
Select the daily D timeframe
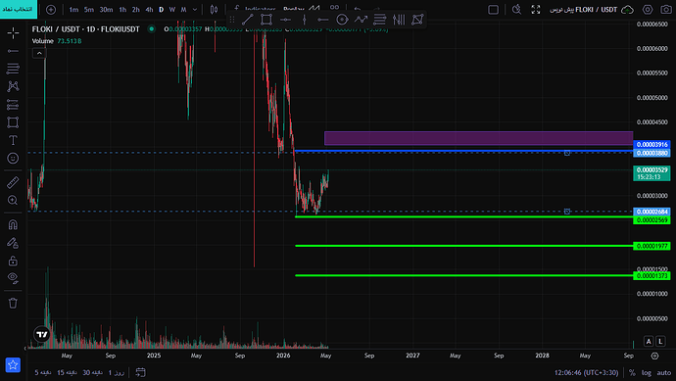click(162, 10)
